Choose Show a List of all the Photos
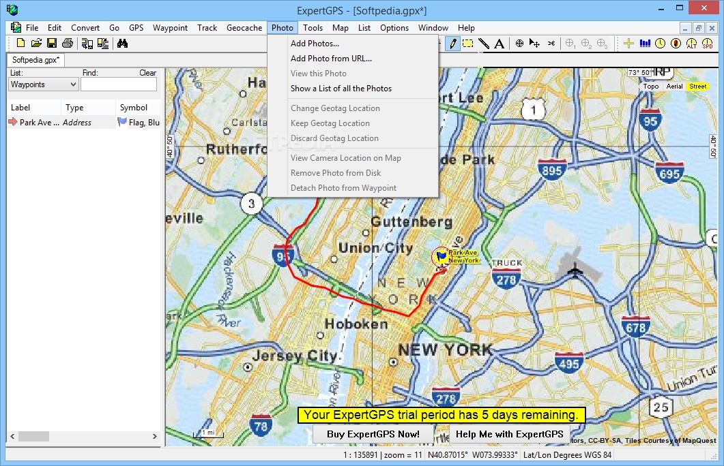 (341, 89)
